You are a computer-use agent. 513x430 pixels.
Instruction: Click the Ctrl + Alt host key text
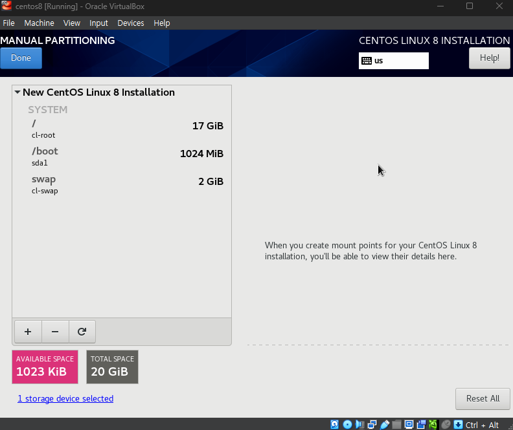pos(482,425)
